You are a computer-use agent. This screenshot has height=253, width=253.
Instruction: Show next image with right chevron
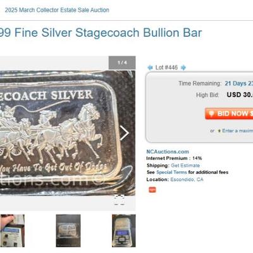pos(124,133)
